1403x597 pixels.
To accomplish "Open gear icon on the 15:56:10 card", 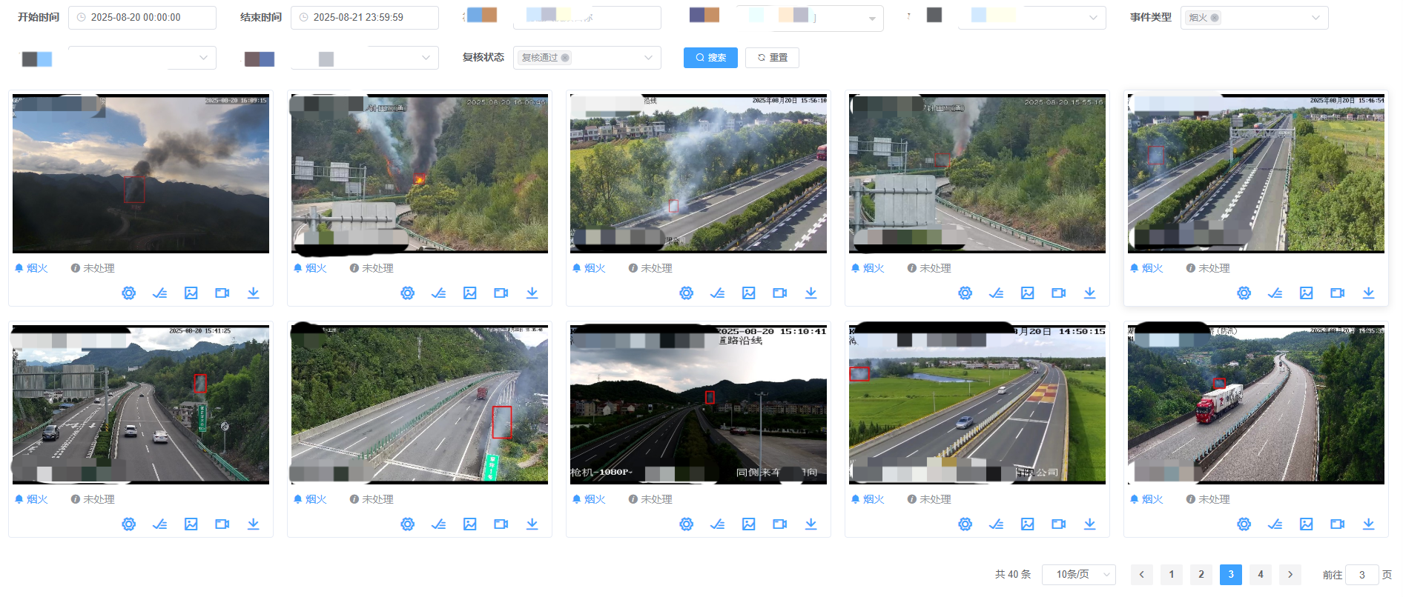I will 687,293.
